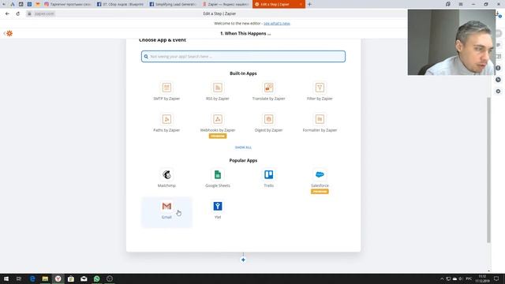The height and width of the screenshot is (284, 505).
Task: Open WhatsApp from the taskbar
Action: coord(96,278)
